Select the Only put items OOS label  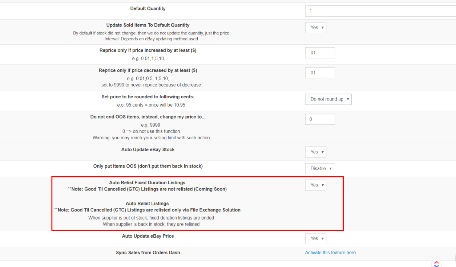pos(148,166)
